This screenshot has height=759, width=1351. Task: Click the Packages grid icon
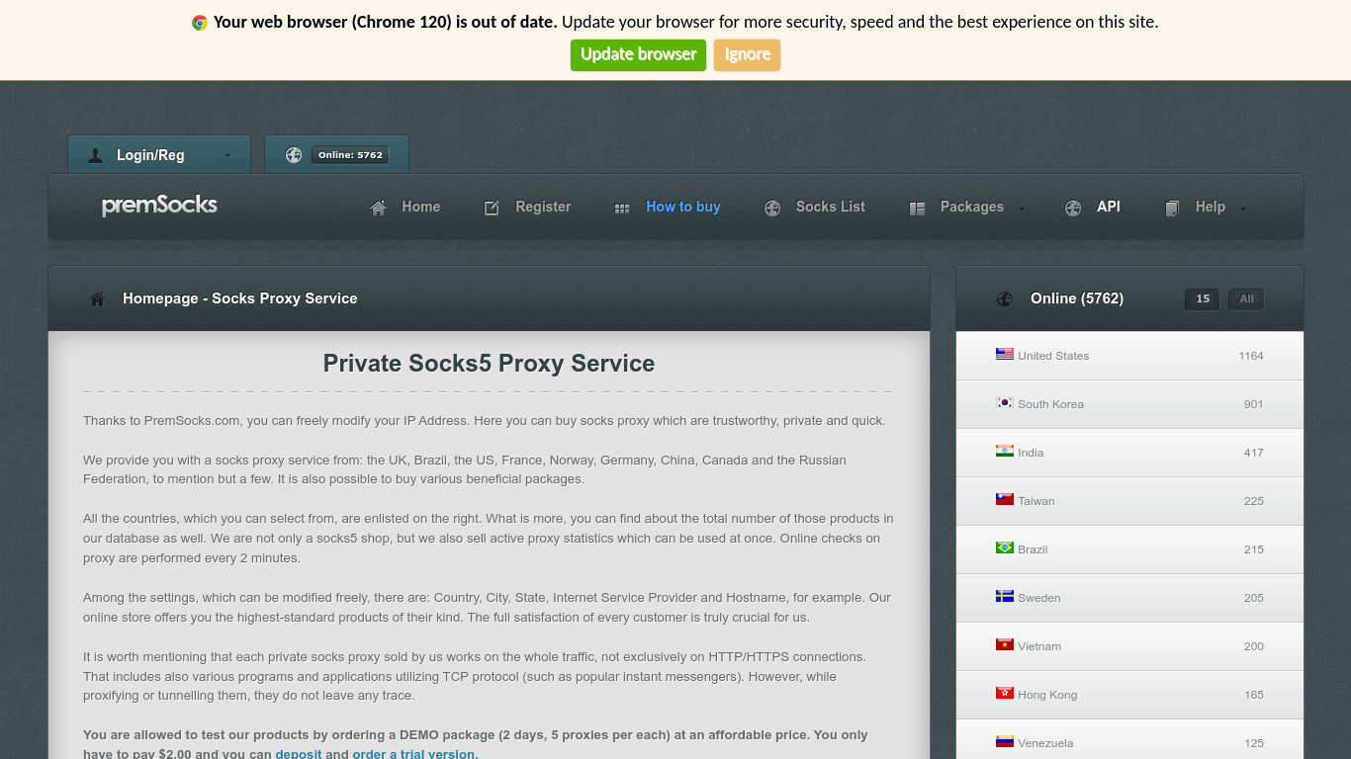(x=916, y=208)
